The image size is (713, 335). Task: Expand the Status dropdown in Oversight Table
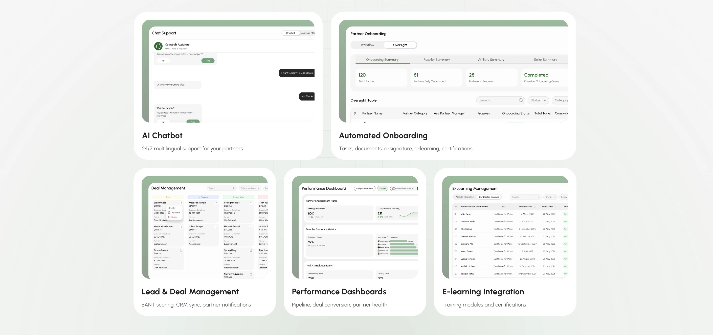(x=538, y=101)
